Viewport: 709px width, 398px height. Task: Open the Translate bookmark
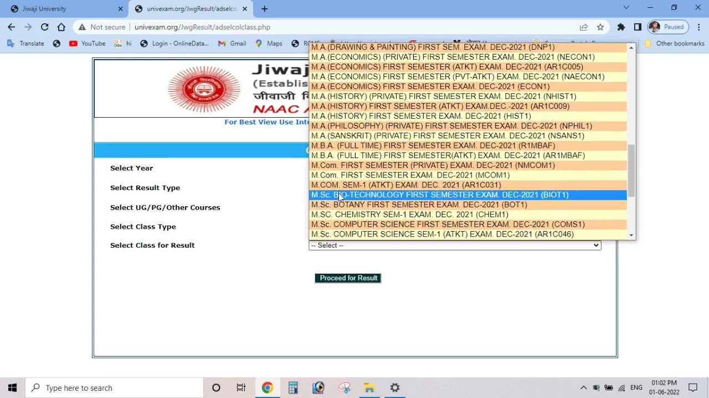click(25, 43)
